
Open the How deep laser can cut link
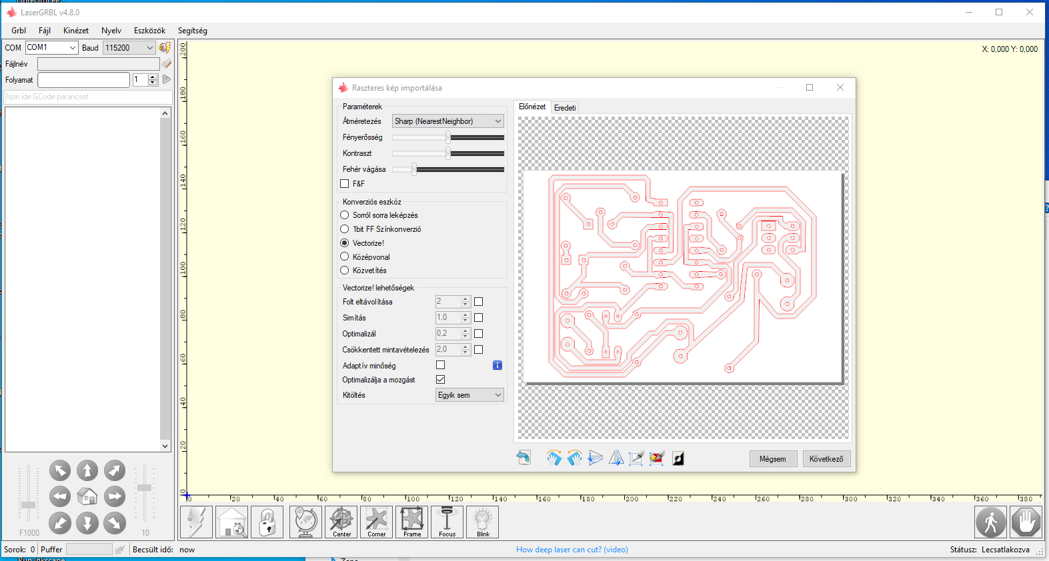point(572,550)
